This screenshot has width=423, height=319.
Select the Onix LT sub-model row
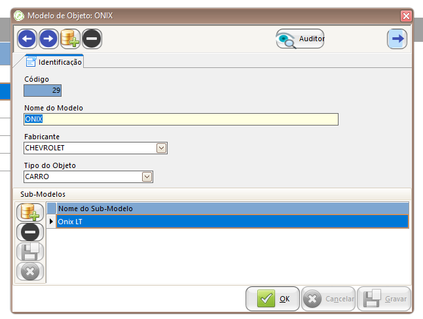[x=232, y=222]
